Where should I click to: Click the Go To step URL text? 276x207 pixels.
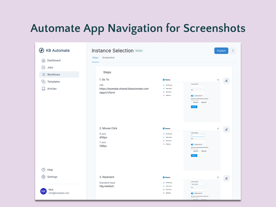pyautogui.click(x=124, y=91)
